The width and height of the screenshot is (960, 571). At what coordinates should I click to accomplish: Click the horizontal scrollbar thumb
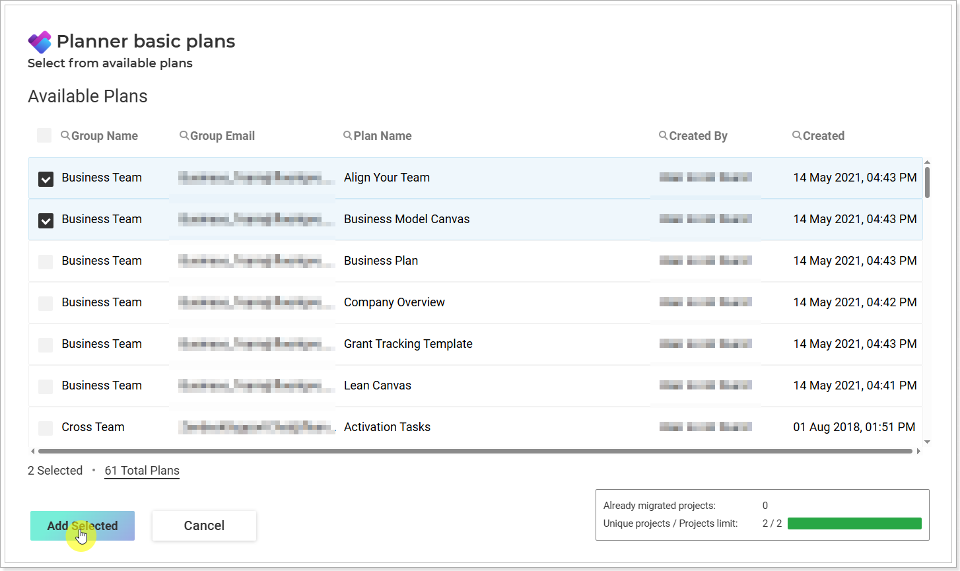pos(475,452)
